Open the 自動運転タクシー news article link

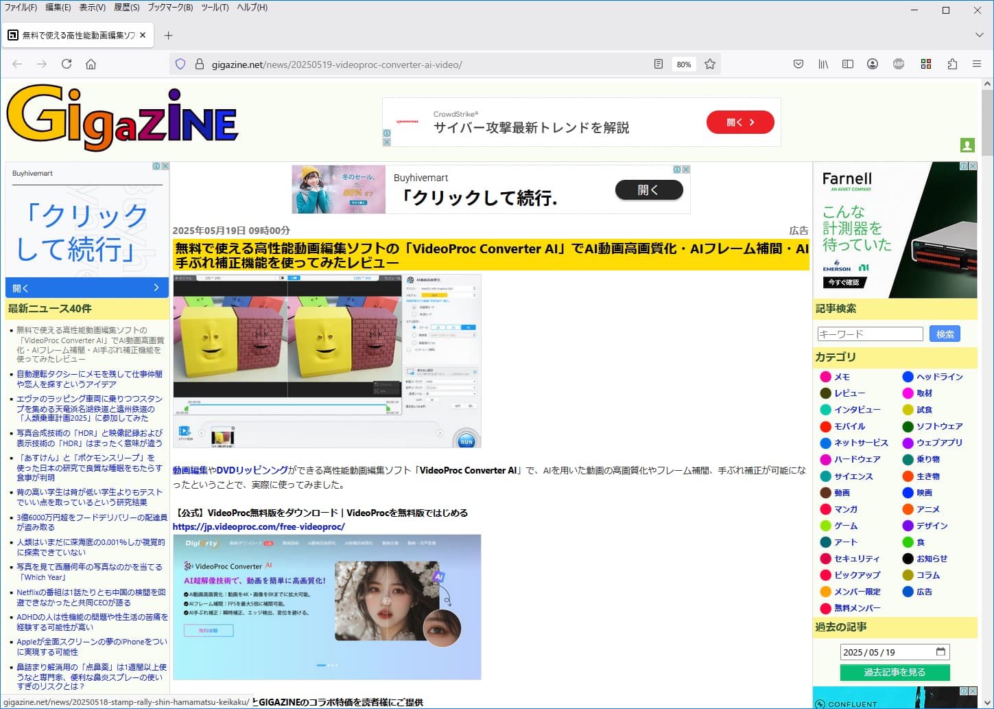(90, 379)
